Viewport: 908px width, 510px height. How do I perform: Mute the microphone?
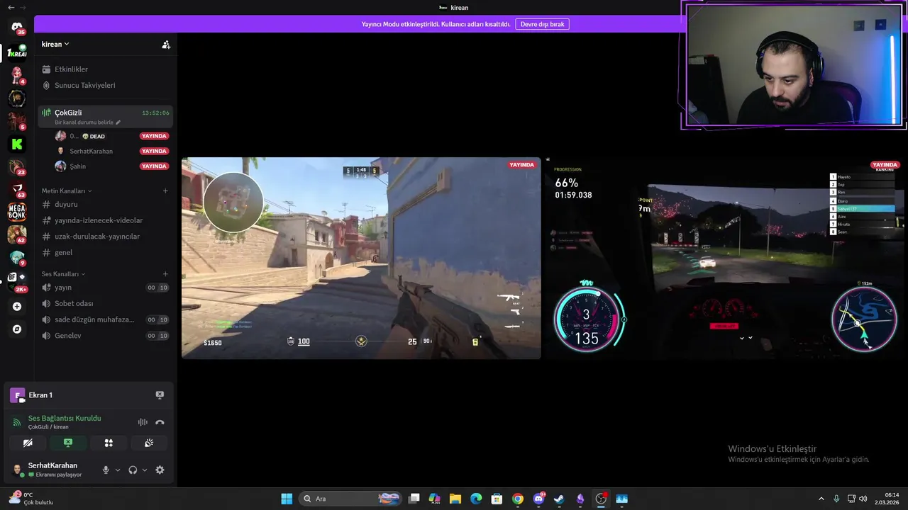(106, 470)
